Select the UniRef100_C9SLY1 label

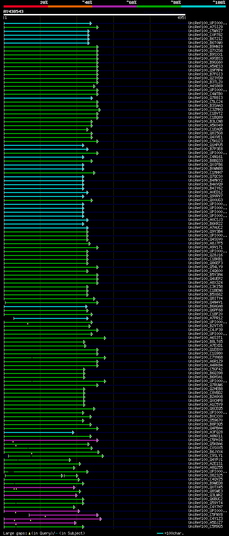coord(205,456)
